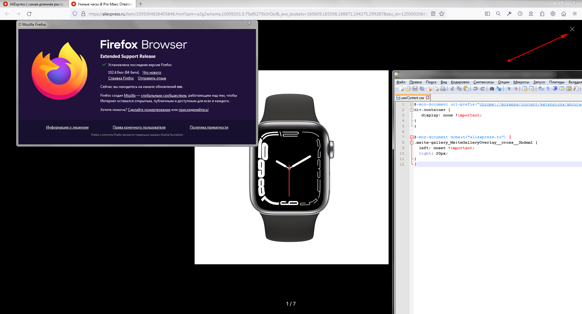This screenshot has width=582, height=314.
Task: Open Правка menu in Notepad++
Action: (x=415, y=82)
